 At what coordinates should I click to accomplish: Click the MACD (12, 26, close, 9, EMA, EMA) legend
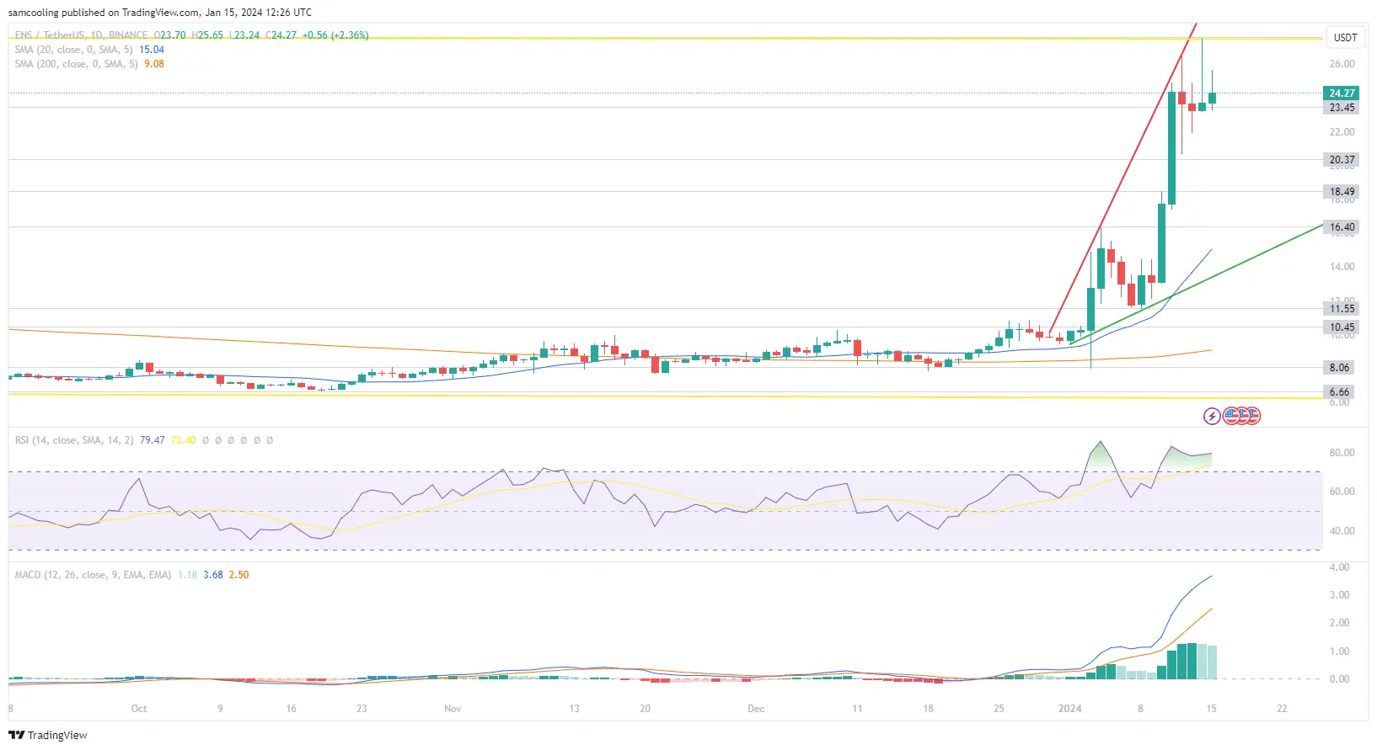93,575
